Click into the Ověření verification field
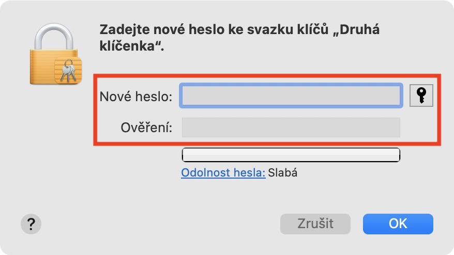This screenshot has height=255, width=454. 291,127
